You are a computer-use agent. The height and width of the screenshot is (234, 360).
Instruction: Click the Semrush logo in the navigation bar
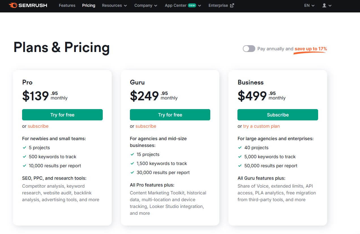tap(28, 5)
